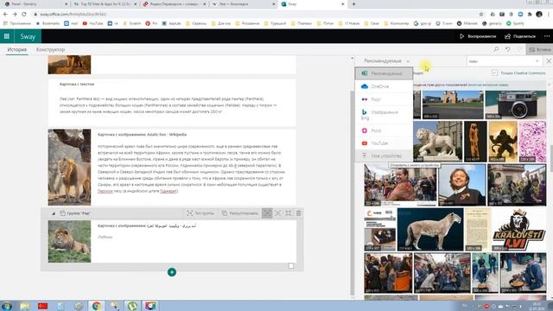Viewport: 553px width, 311px height.
Task: Click the search magnifier icon in toolbar
Action: coord(496,49)
